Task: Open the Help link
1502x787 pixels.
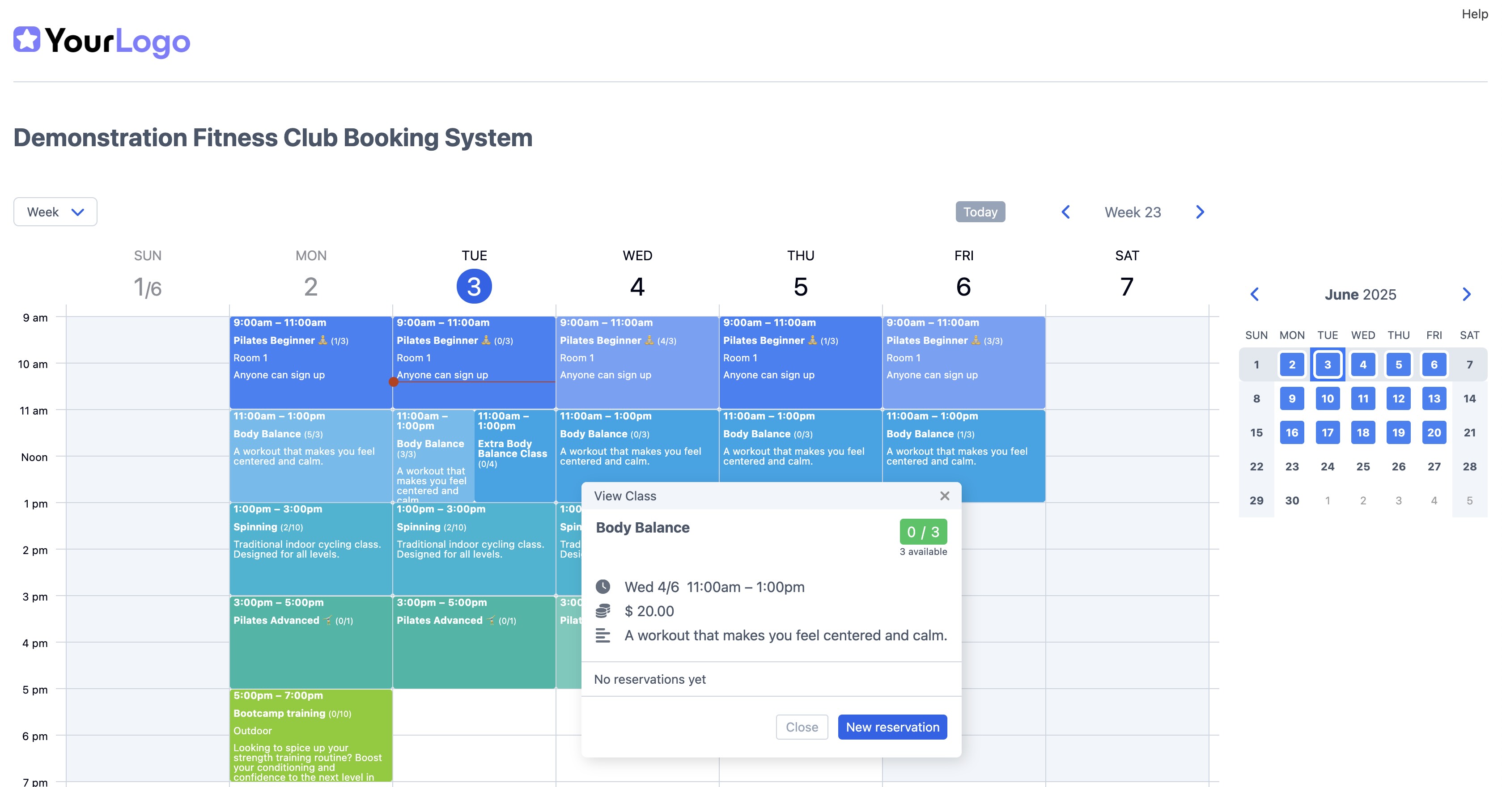Action: 1475,13
